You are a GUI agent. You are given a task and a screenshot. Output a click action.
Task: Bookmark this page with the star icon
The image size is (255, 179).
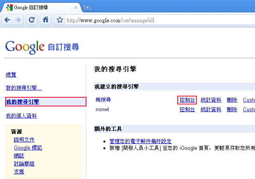pos(60,20)
